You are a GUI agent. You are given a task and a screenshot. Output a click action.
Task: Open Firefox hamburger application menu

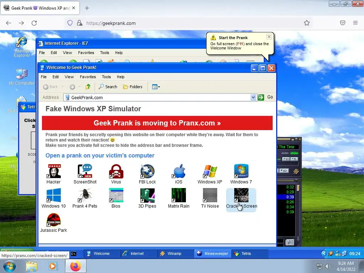tap(355, 23)
